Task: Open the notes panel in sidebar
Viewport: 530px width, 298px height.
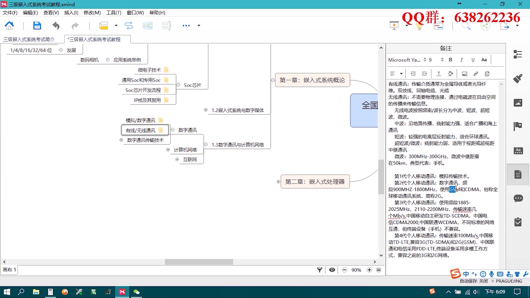Action: pos(518,174)
